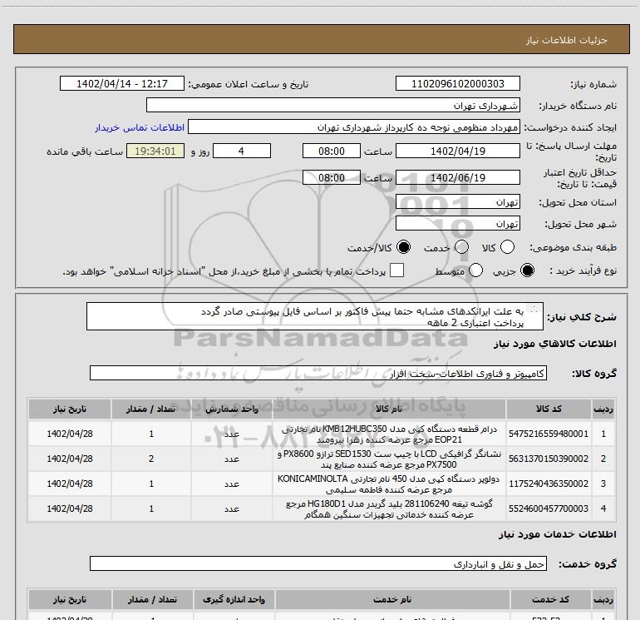
Task: Click the service group field حمل و نقل و انبارداری
Action: 318,563
